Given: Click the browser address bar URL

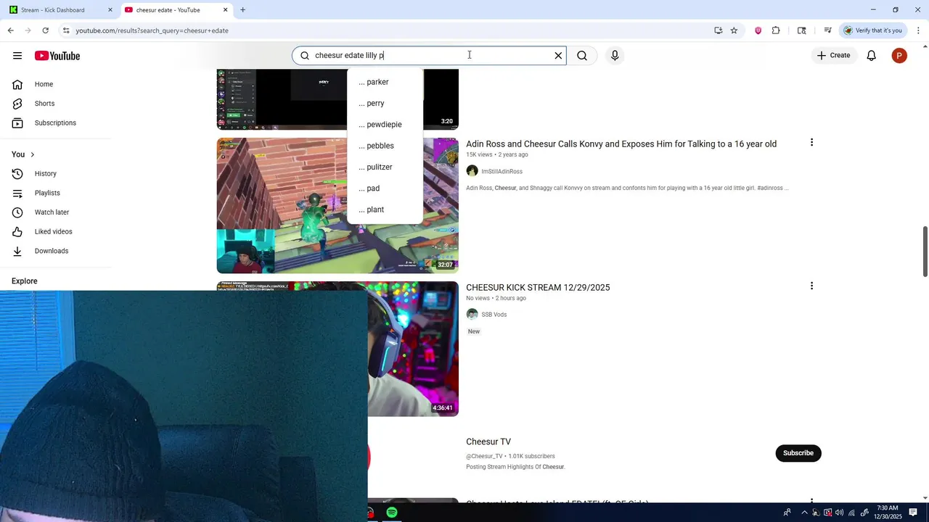Looking at the screenshot, I should 152,30.
